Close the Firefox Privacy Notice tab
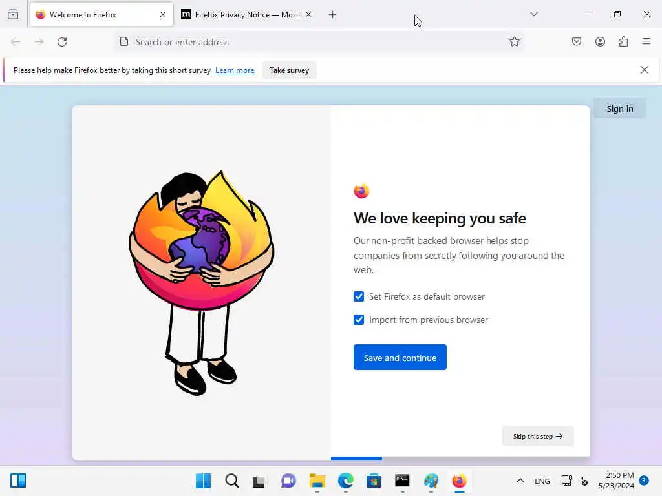 tap(308, 15)
